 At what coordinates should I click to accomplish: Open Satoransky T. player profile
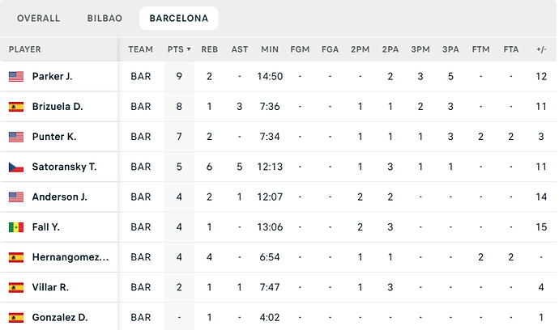64,167
